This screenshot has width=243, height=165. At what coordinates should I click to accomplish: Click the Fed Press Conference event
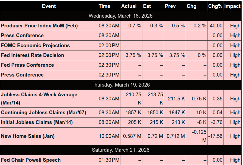pyautogui.click(x=27, y=65)
